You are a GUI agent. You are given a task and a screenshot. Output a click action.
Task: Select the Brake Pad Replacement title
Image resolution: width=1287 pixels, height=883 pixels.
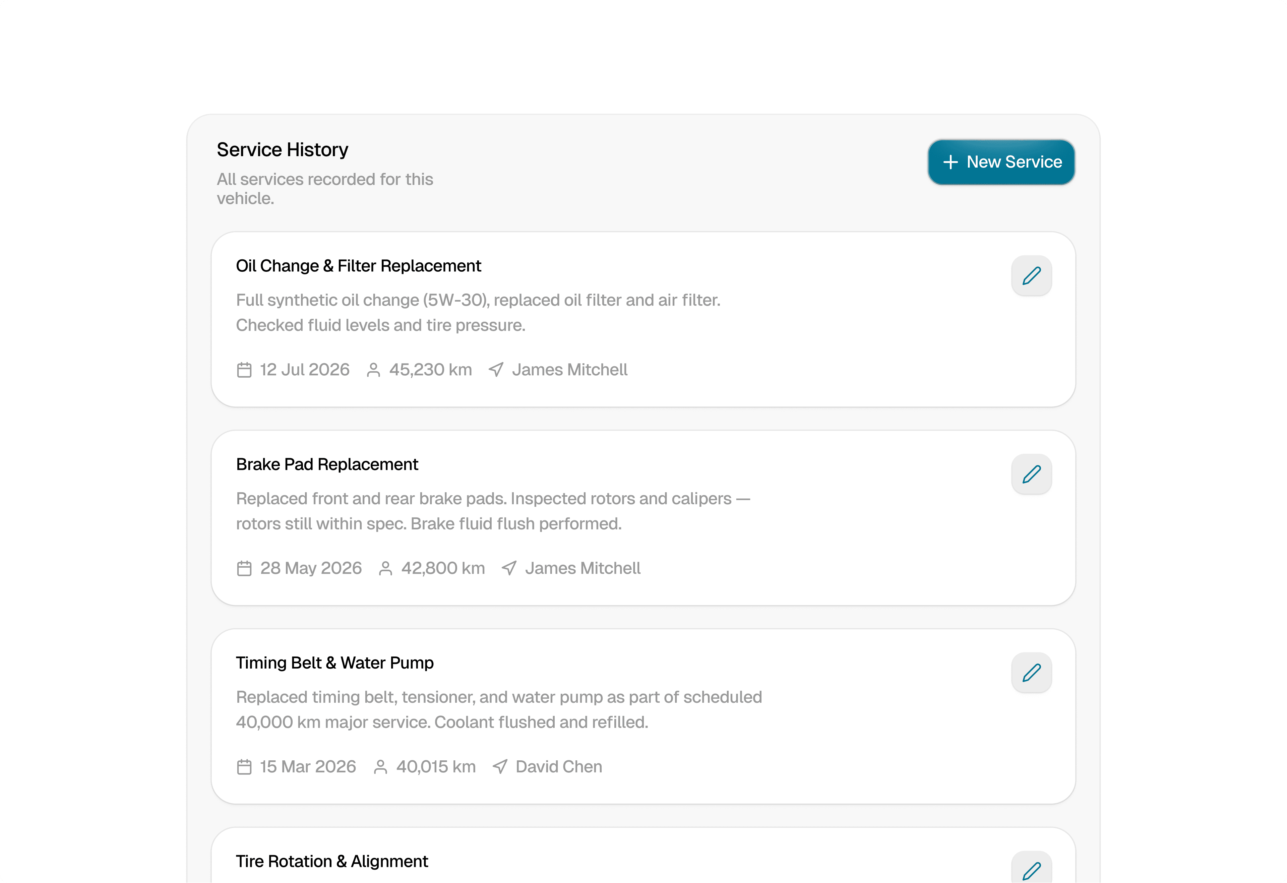[x=327, y=464]
